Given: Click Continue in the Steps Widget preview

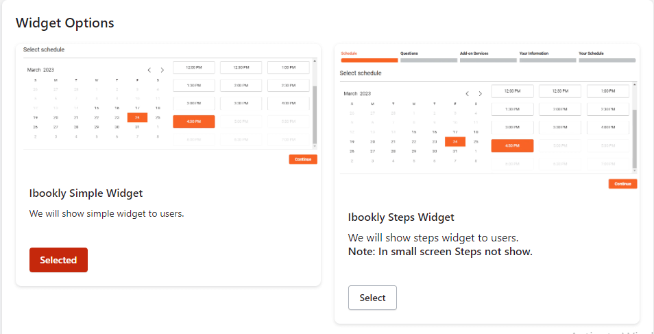Looking at the screenshot, I should point(622,184).
